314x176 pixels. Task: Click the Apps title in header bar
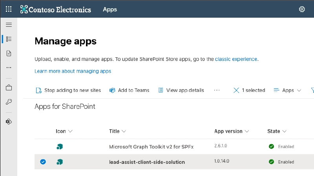[x=110, y=9]
